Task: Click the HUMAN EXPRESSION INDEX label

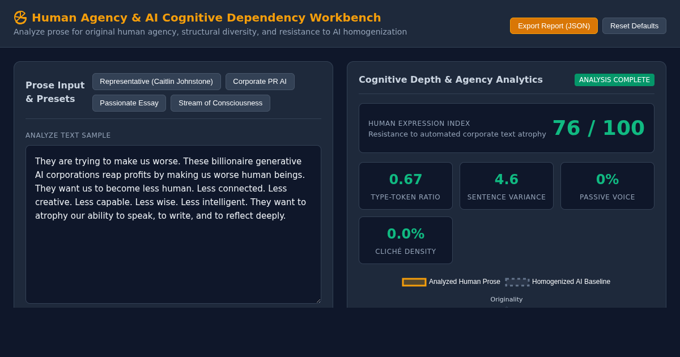Action: click(419, 124)
